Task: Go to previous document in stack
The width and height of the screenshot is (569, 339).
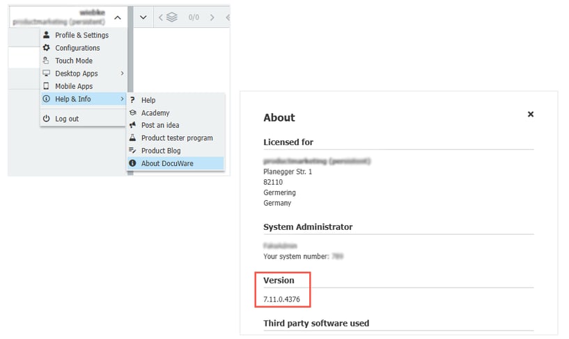Action: (161, 17)
